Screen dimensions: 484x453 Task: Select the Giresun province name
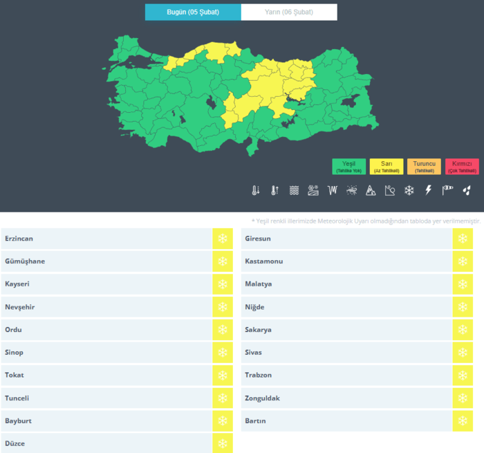coord(258,239)
